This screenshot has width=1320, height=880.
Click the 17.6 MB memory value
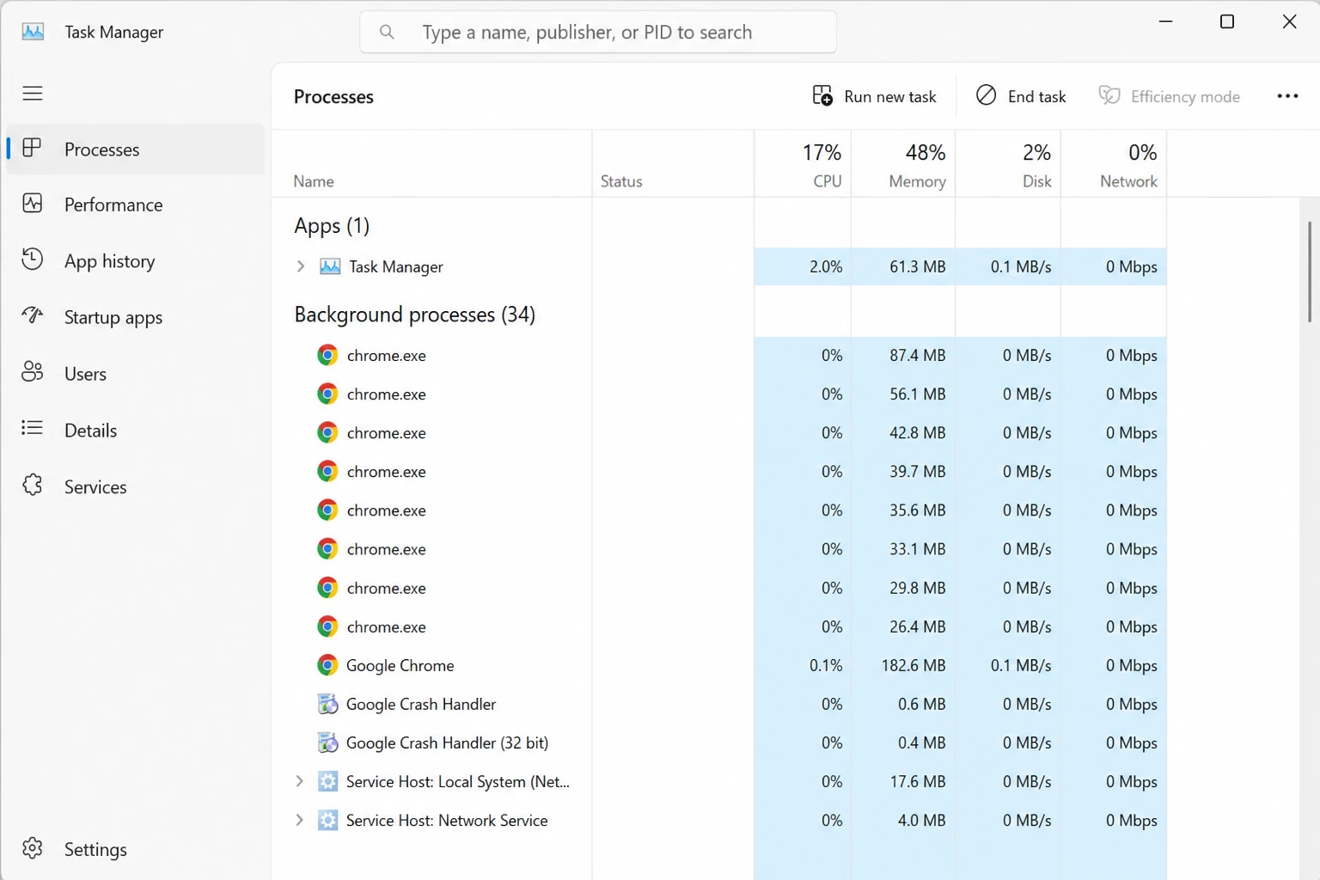coord(917,781)
